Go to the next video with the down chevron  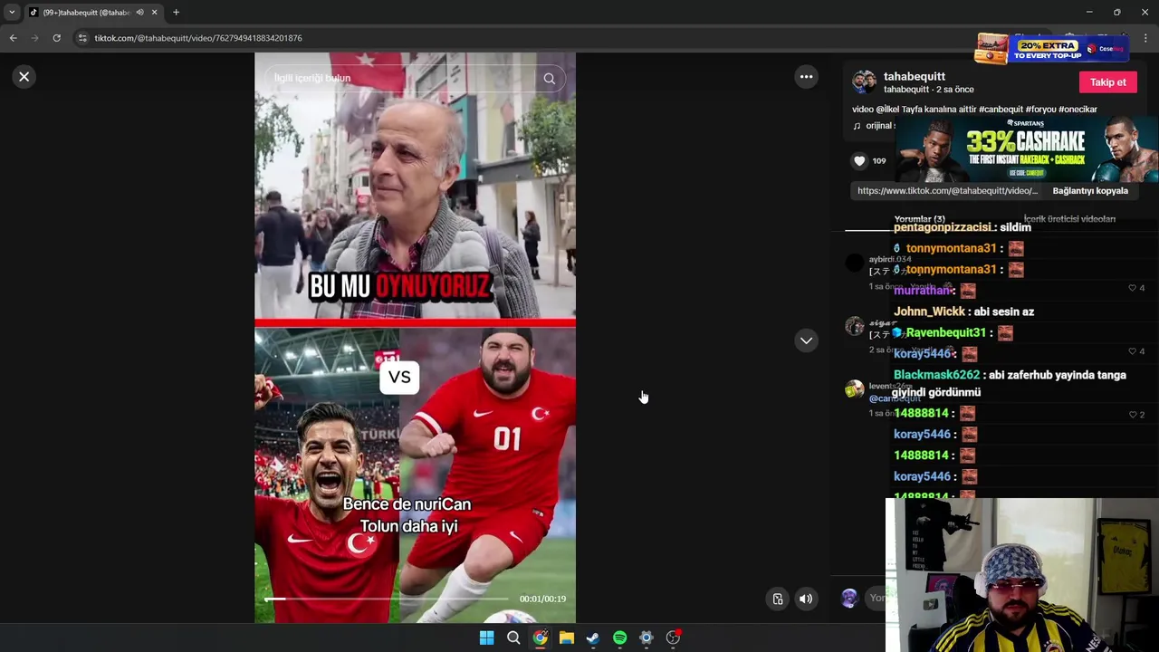pyautogui.click(x=806, y=340)
